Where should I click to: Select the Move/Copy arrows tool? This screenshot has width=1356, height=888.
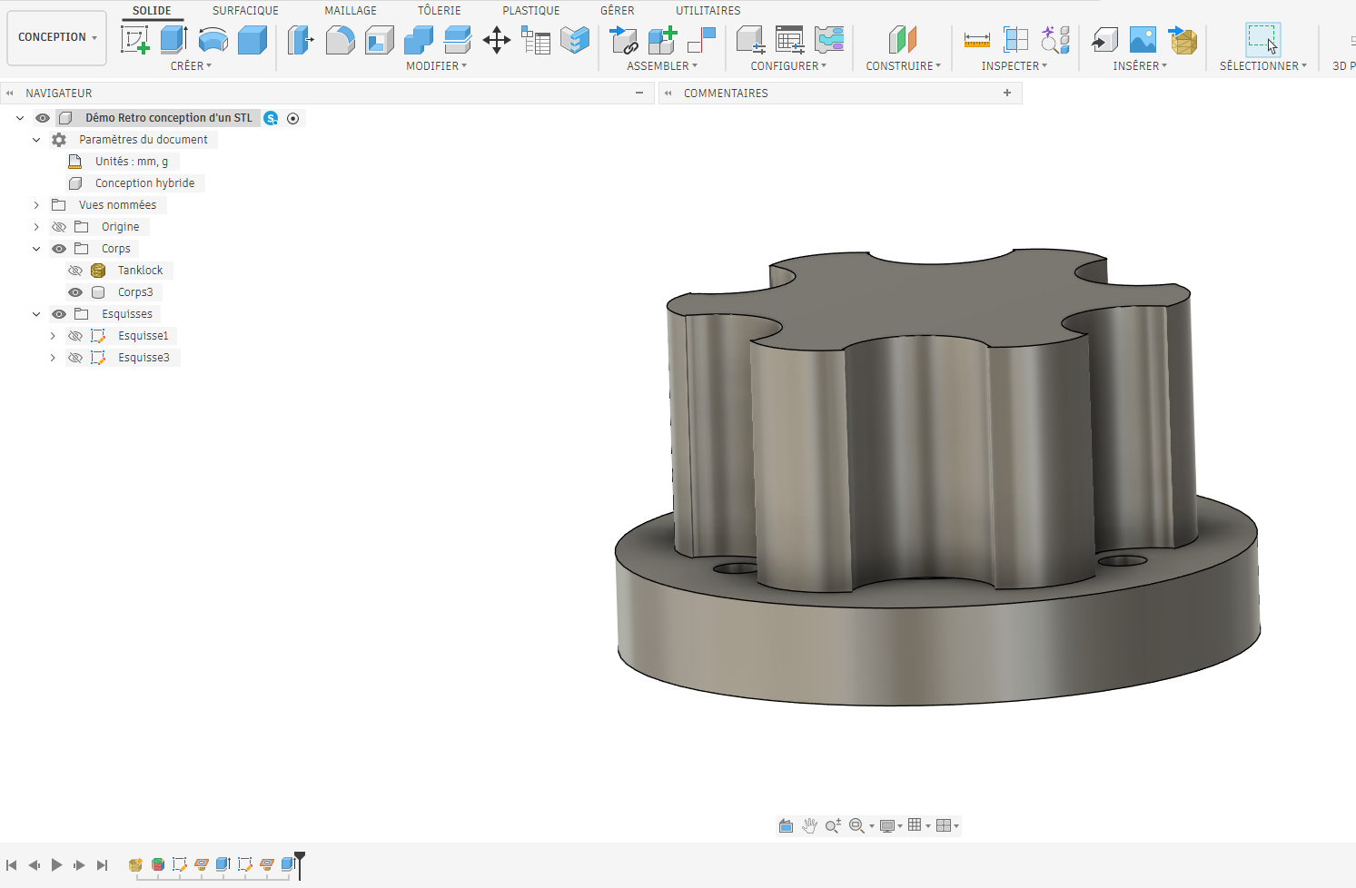pyautogui.click(x=496, y=40)
